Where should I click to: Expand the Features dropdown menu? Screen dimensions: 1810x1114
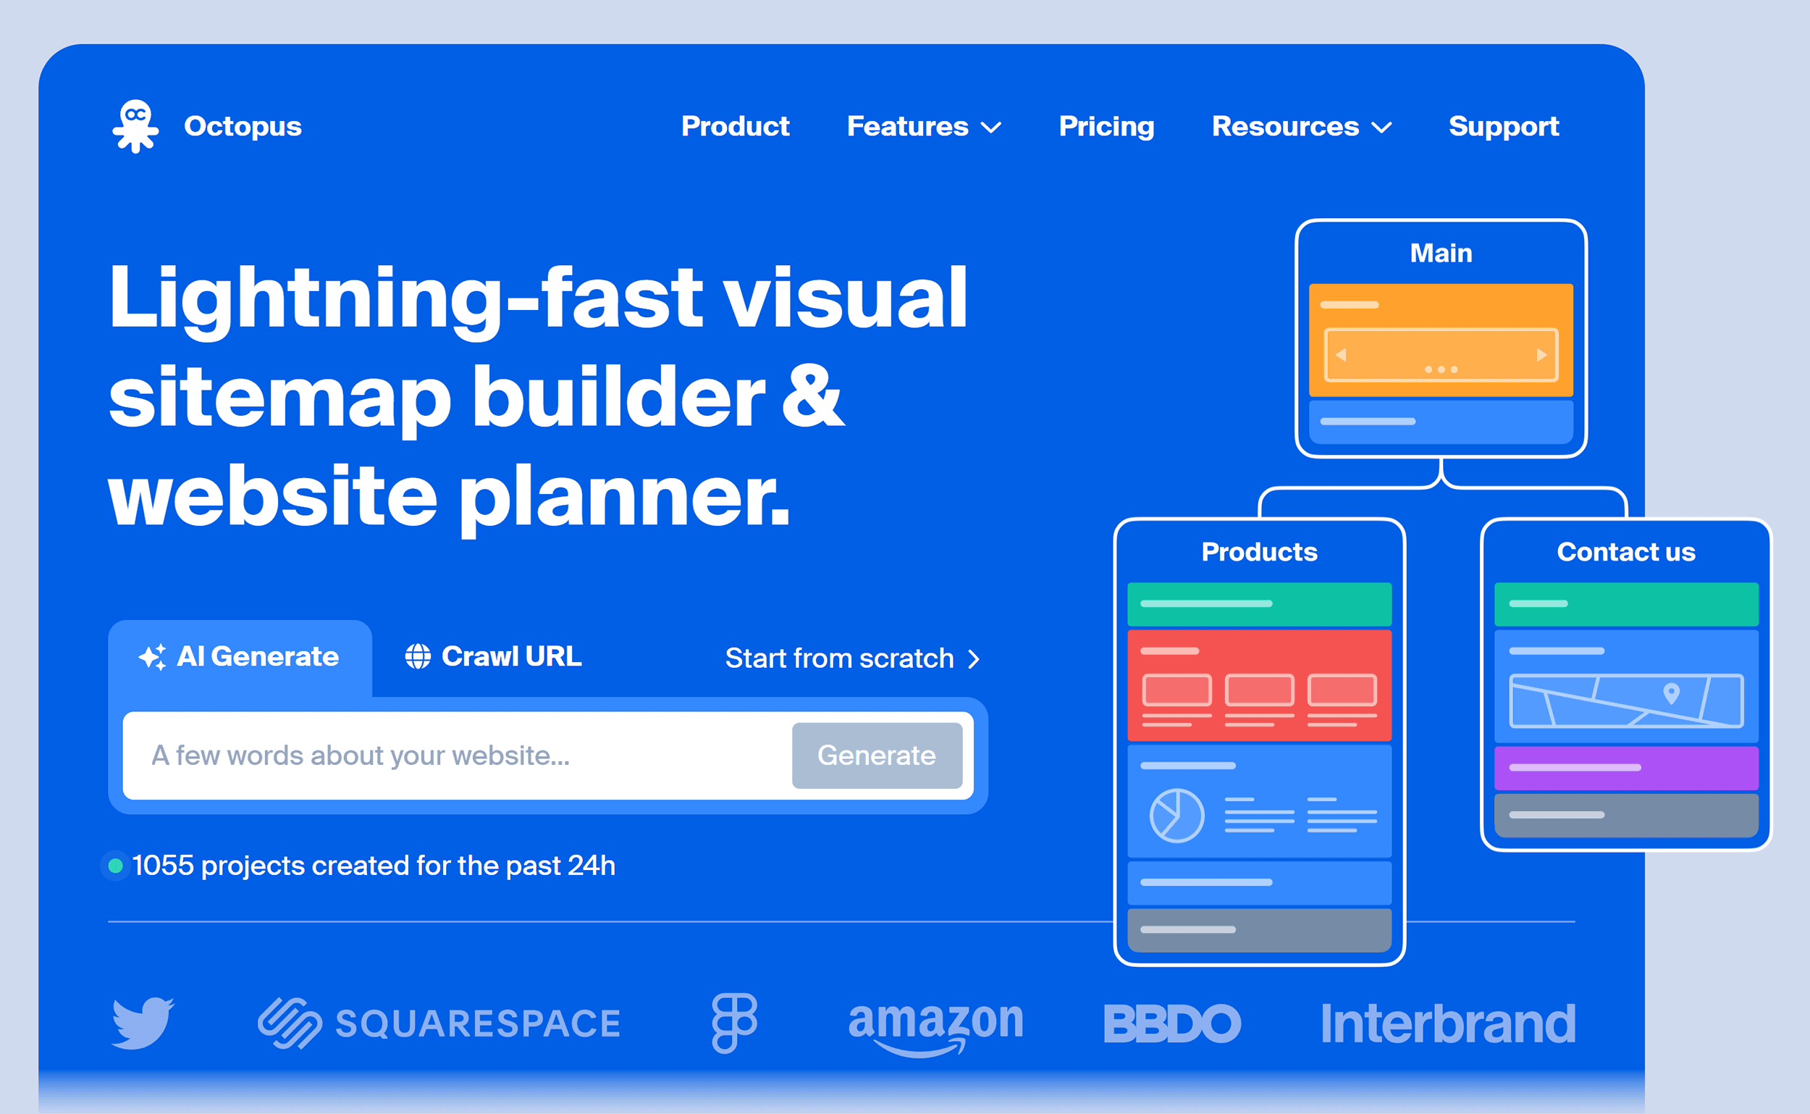[x=923, y=125]
